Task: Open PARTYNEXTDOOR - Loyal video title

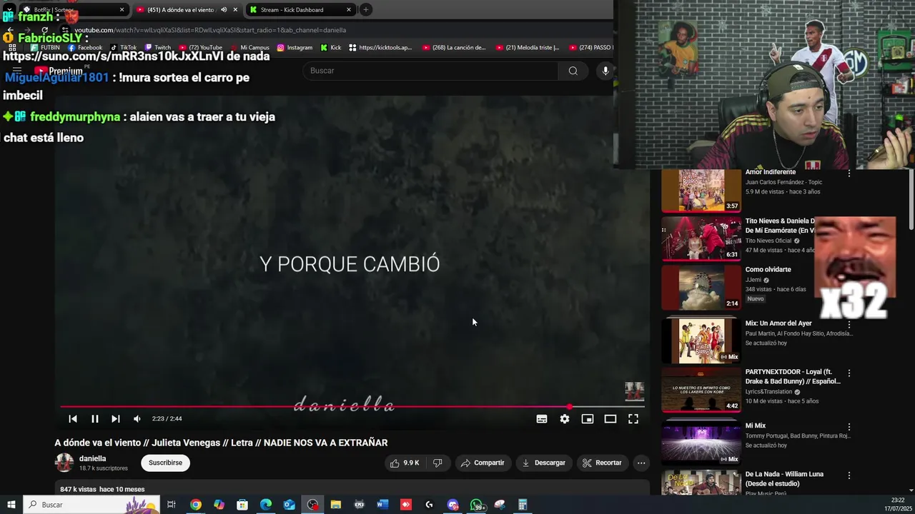Action: [x=793, y=377]
